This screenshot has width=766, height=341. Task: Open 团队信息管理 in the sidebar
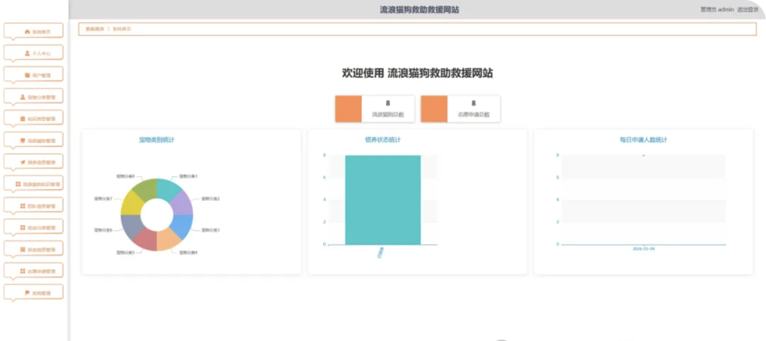[34, 206]
